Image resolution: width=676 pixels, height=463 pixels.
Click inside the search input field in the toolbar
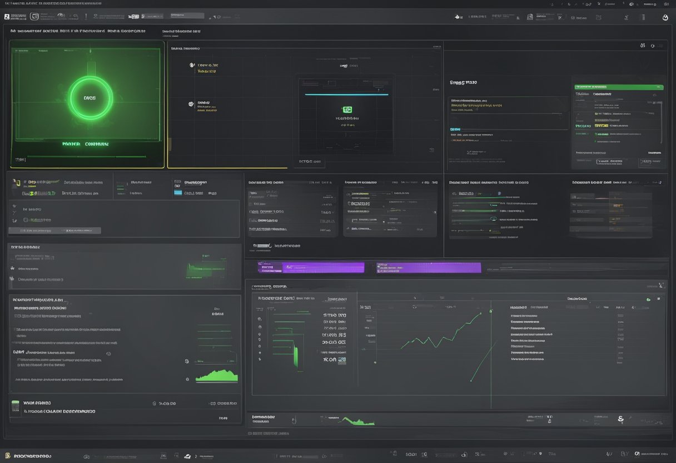(x=187, y=16)
